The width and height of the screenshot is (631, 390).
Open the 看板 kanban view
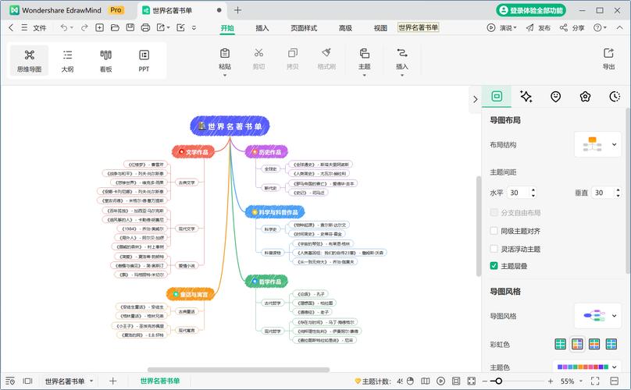point(106,60)
